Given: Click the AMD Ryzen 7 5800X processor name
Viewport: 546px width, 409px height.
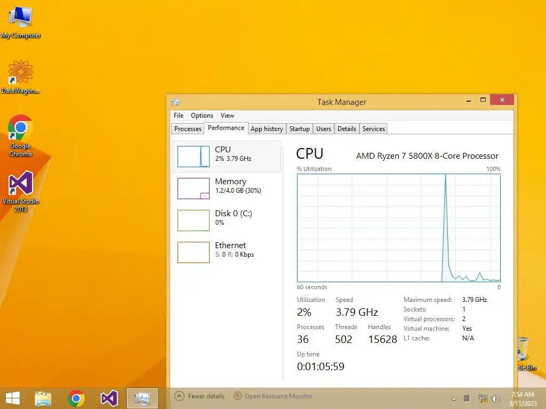Looking at the screenshot, I should (x=427, y=156).
